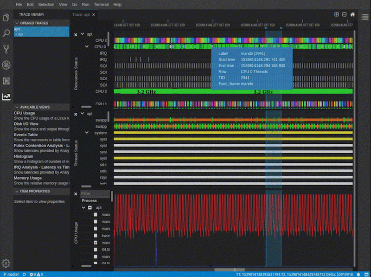Open the Go menu
This screenshot has width=371, height=277.
[75, 5]
